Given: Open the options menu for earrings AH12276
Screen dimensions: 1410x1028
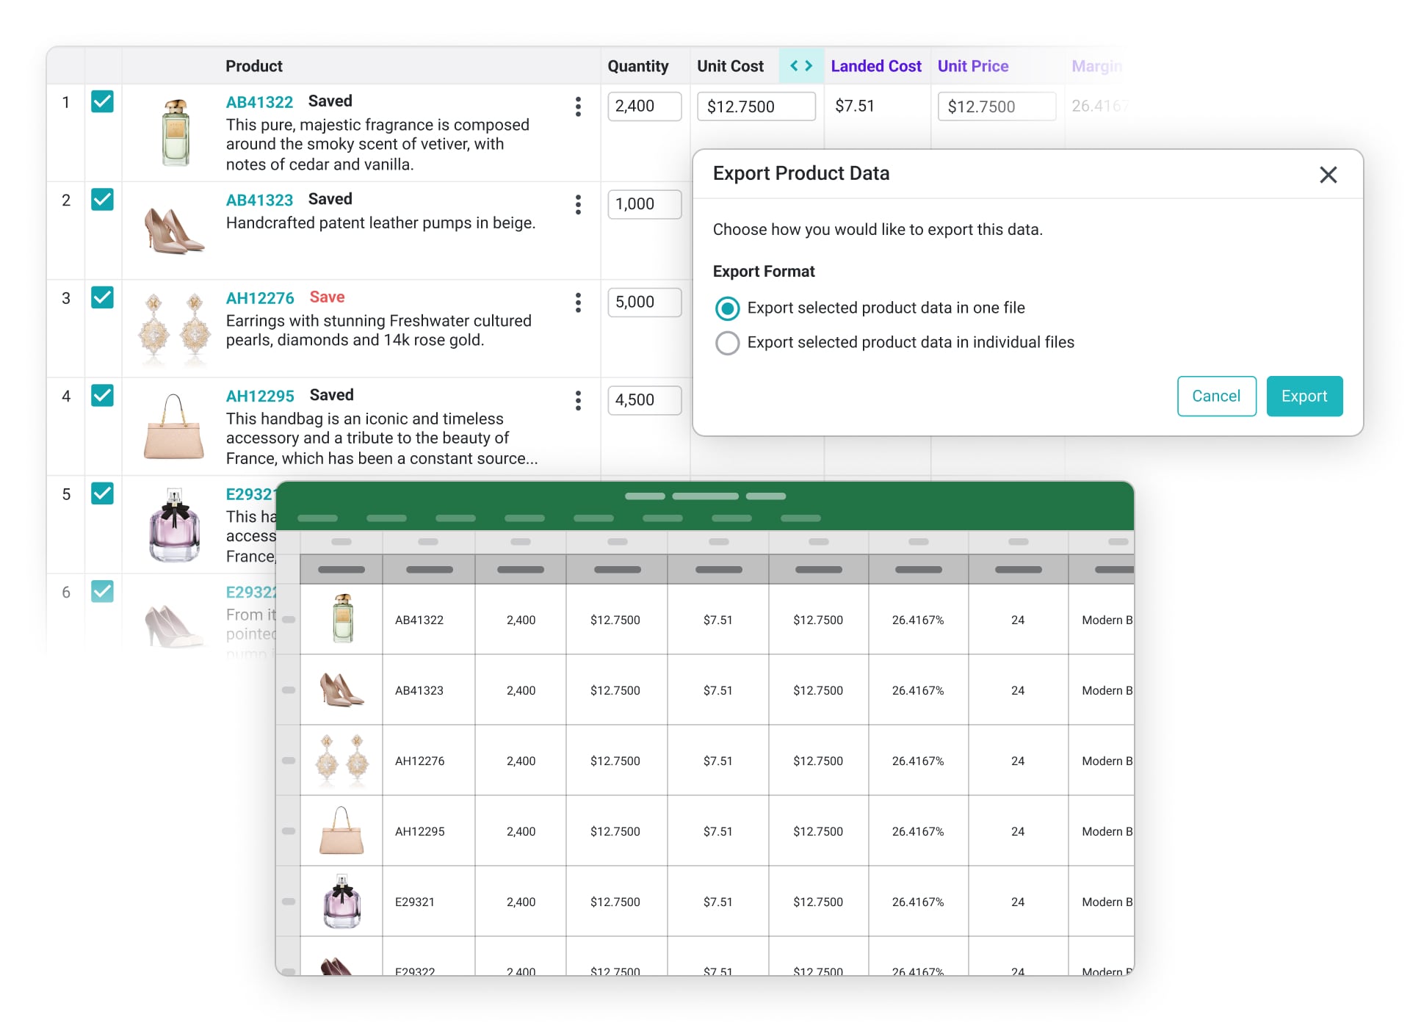Looking at the screenshot, I should [578, 303].
